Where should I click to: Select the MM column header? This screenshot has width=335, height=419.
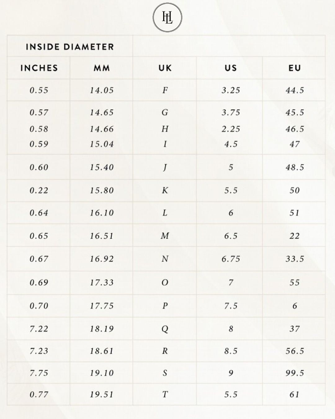tap(102, 68)
